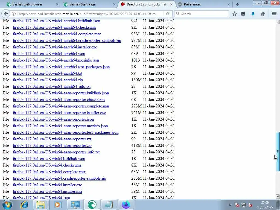This screenshot has width=280, height=210.
Task: Open win64-aarch64.checksums link
Action: coord(54,27)
